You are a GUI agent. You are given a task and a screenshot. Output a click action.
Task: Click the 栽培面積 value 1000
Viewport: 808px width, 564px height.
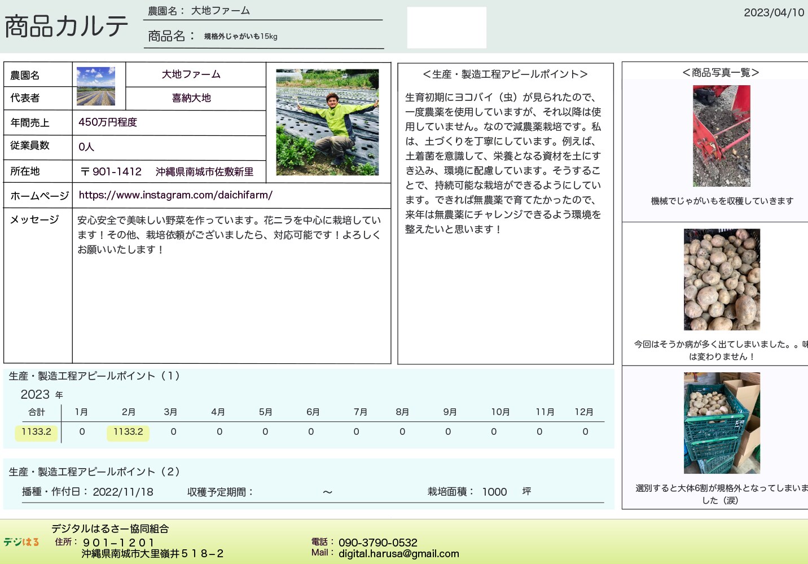point(494,492)
